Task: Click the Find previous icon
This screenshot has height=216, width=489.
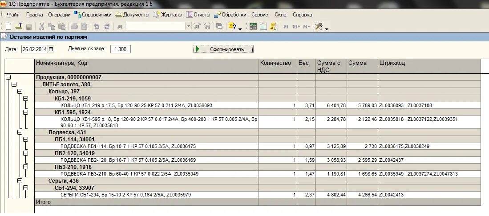Action: 207,27
